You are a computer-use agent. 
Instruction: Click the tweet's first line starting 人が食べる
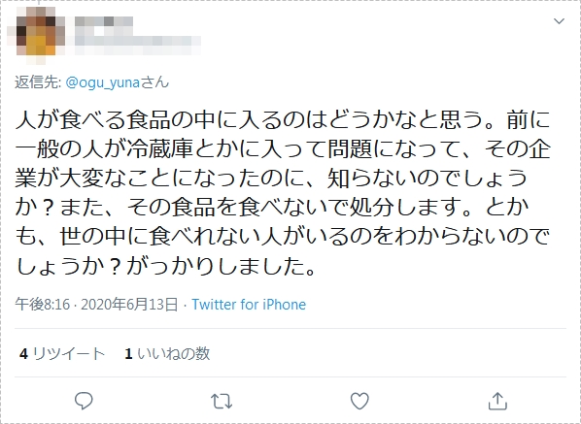click(283, 119)
